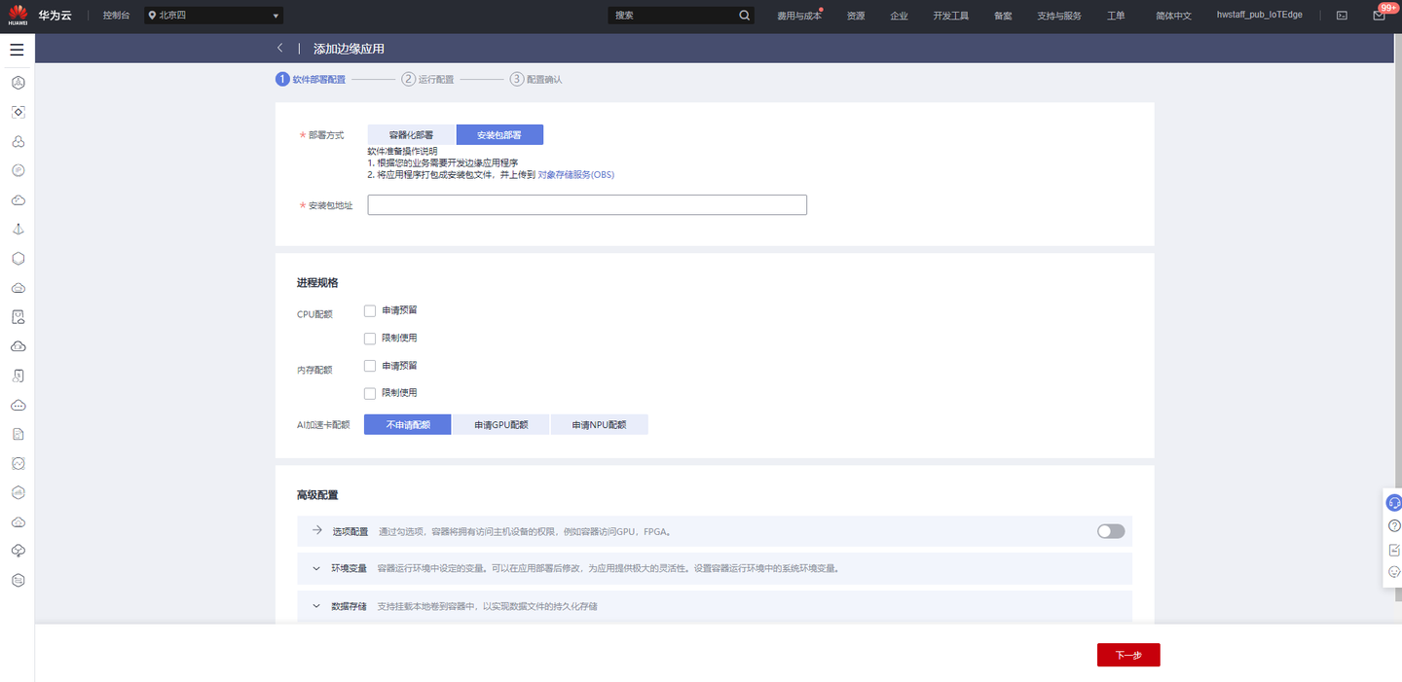Click the console icon left of the mail icon
This screenshot has width=1402, height=682.
(x=1341, y=15)
